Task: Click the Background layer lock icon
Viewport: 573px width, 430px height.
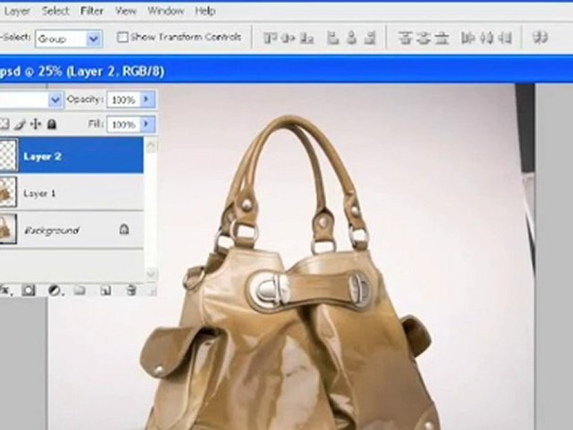Action: 124,229
